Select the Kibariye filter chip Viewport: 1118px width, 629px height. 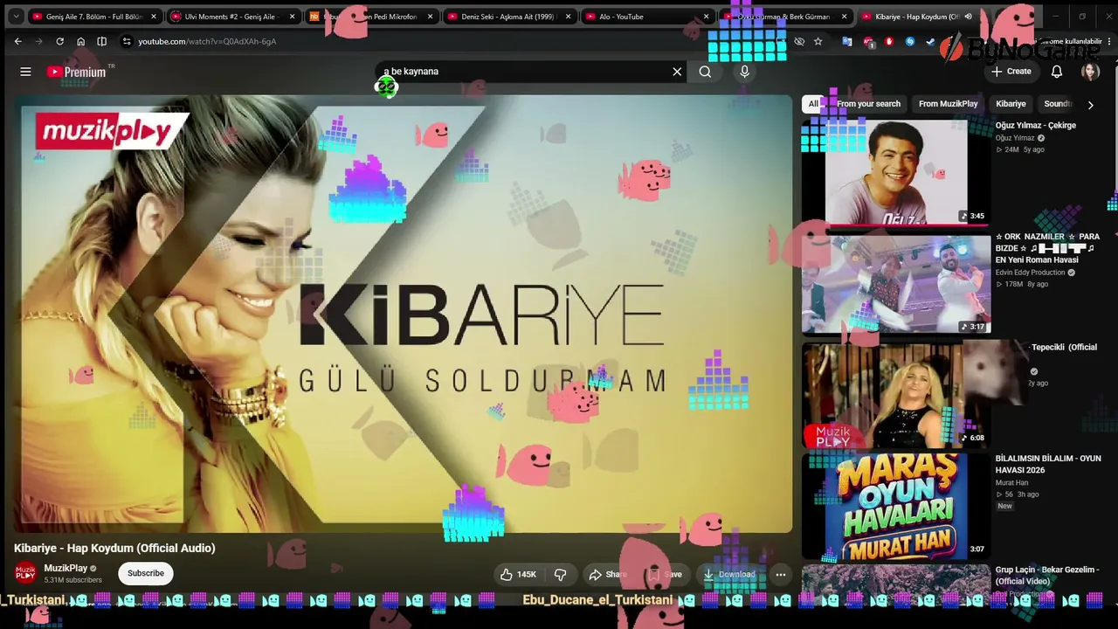click(1011, 104)
